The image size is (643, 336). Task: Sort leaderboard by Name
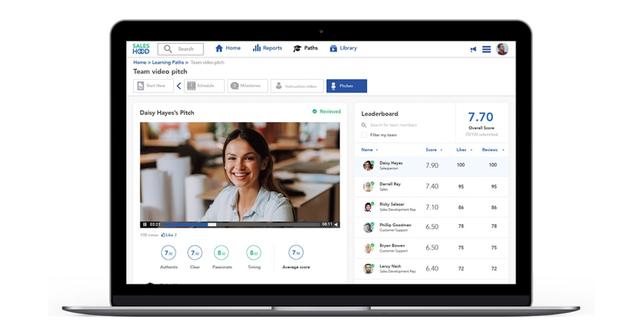point(370,149)
